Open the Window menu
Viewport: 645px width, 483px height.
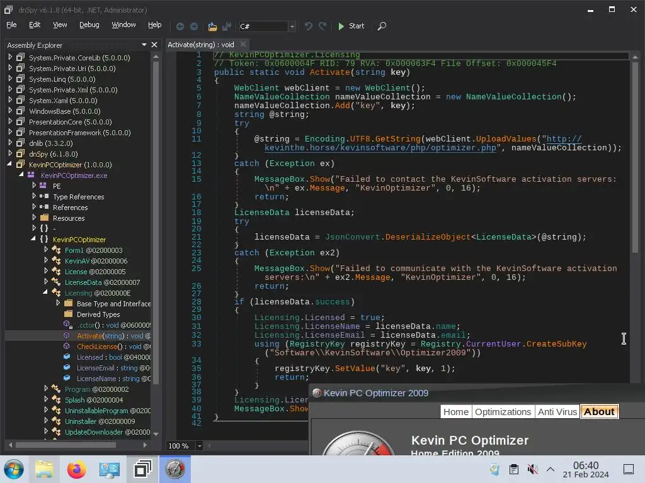(x=123, y=25)
